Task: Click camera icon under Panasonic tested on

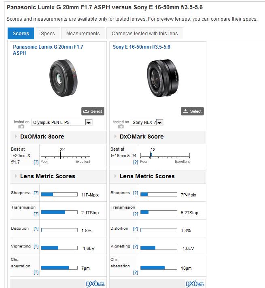Action: 21,126
